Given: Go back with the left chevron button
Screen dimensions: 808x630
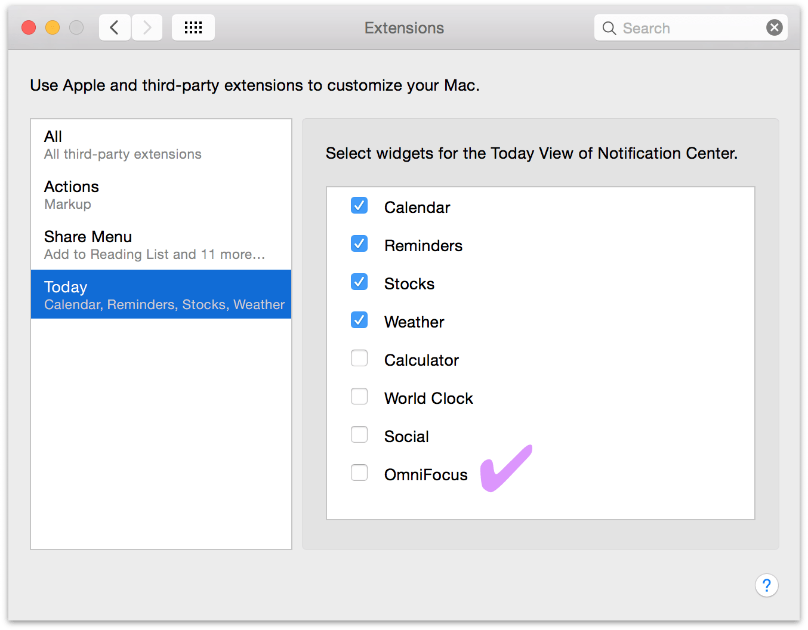Looking at the screenshot, I should 115,27.
